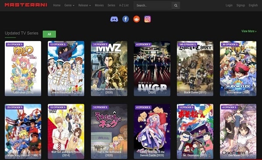Open the Reddit social icon
262x160 pixels.
(137, 19)
